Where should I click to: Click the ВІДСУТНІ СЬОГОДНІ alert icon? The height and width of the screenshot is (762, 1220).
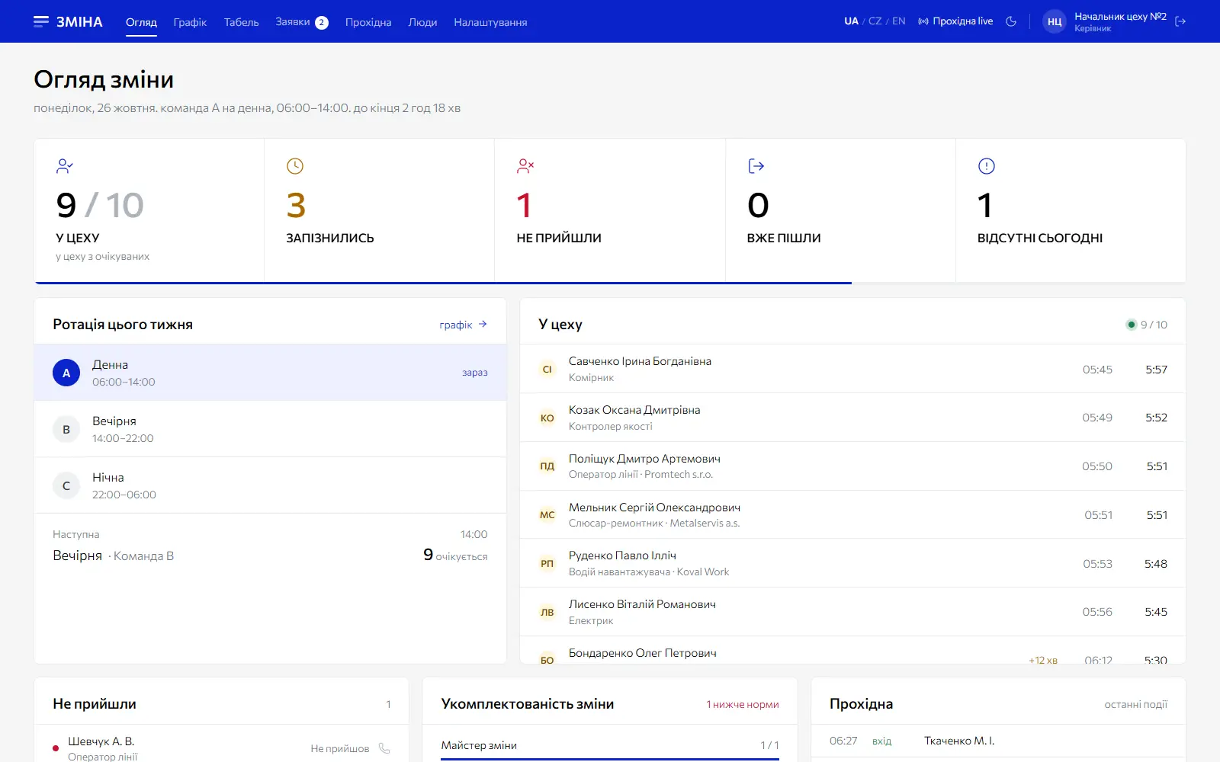click(x=987, y=165)
